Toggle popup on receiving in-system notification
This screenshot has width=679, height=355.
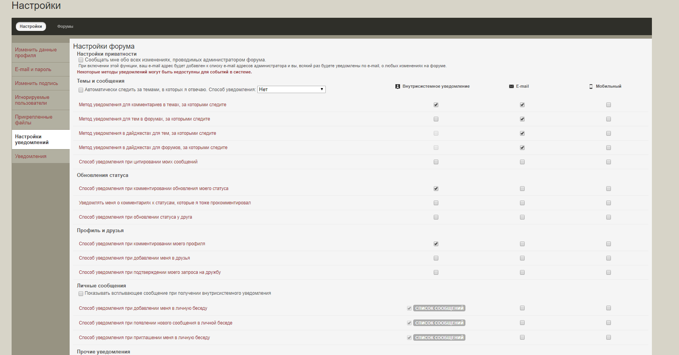click(x=81, y=294)
